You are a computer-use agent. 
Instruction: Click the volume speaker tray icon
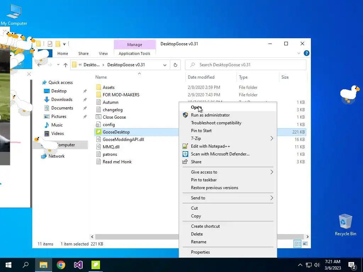tap(317, 265)
